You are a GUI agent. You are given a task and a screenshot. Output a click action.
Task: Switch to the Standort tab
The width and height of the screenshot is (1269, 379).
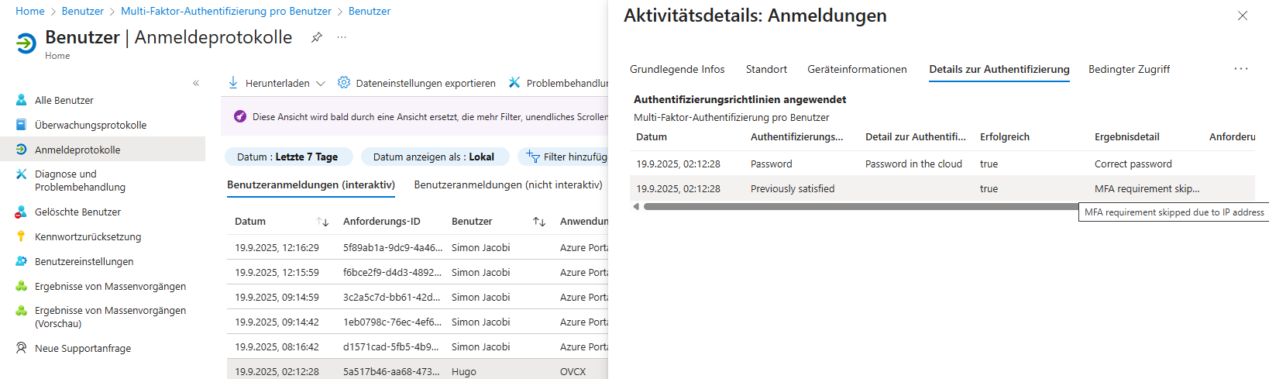point(766,69)
